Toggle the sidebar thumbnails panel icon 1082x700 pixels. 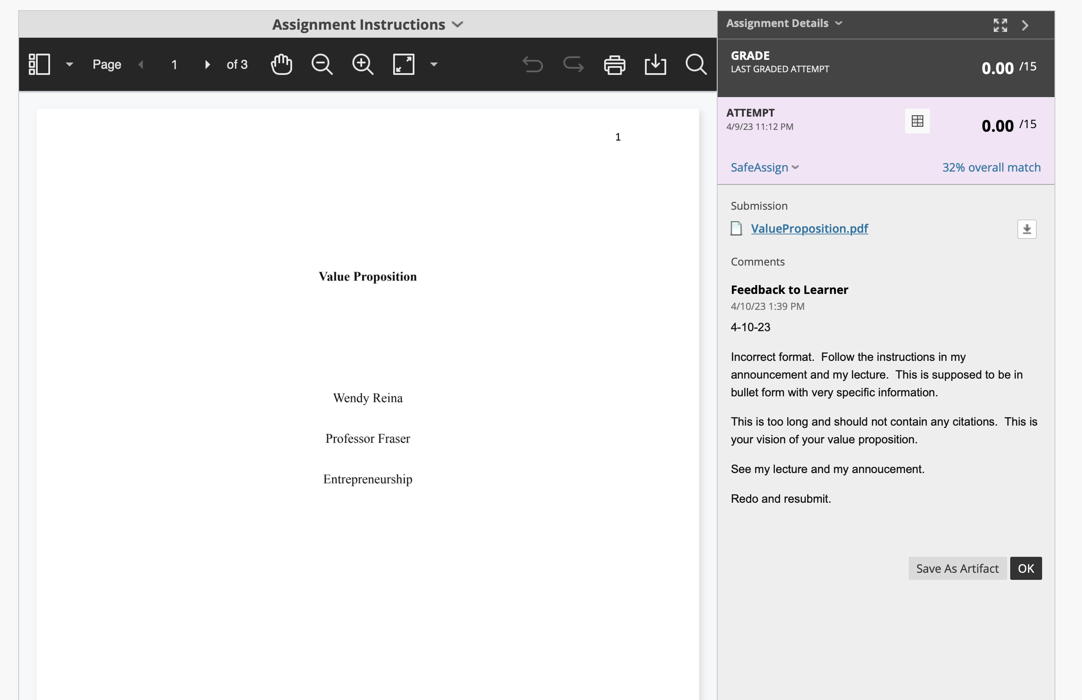[39, 64]
